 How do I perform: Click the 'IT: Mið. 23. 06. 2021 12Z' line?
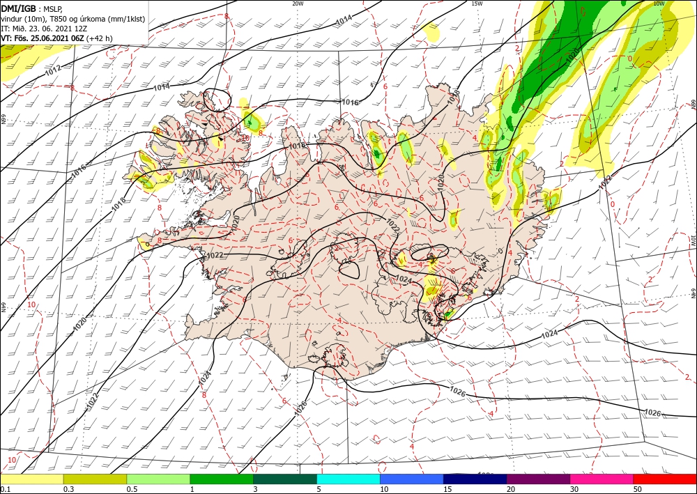point(44,29)
